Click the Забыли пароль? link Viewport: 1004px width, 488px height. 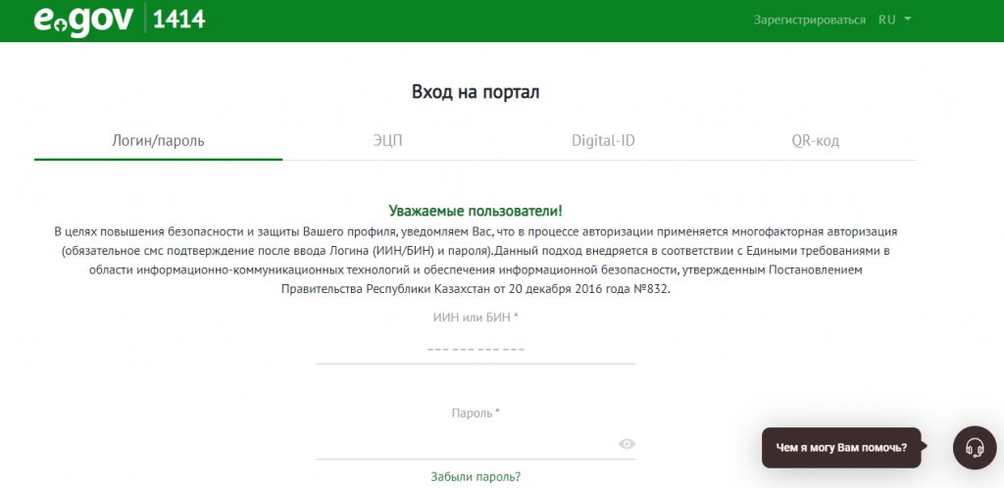point(476,476)
